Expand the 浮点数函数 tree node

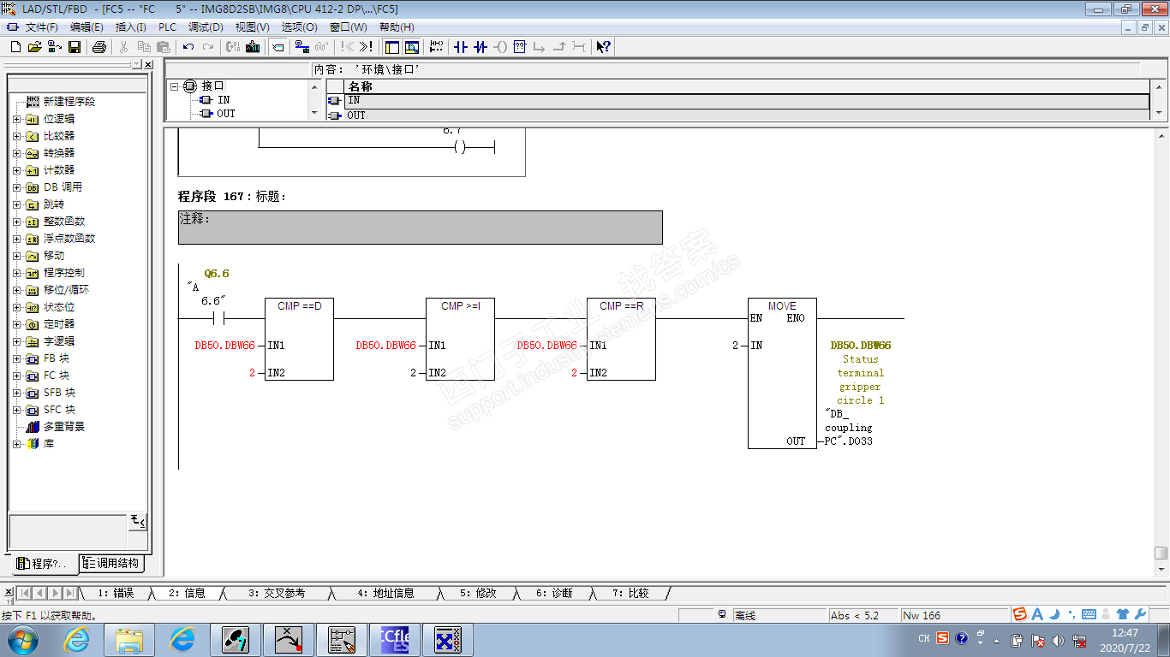(x=16, y=239)
